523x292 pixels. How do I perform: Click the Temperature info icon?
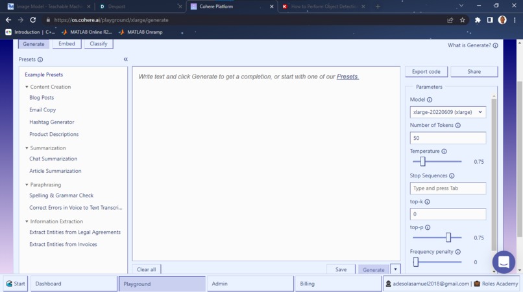pos(444,152)
